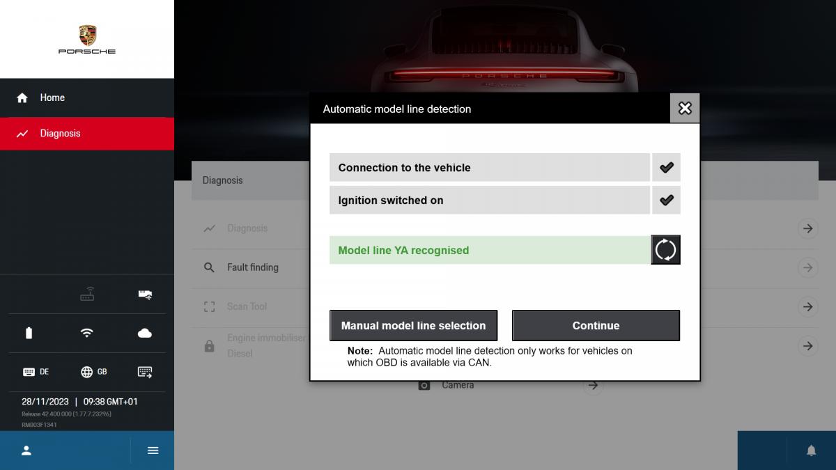The height and width of the screenshot is (470, 836).
Task: Go to Home in the sidebar
Action: [x=52, y=97]
